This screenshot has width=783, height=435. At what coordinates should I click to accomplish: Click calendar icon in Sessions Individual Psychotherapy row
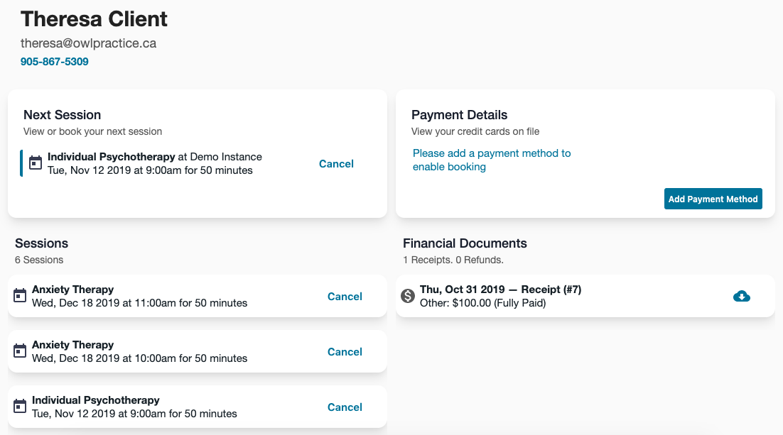pos(20,407)
